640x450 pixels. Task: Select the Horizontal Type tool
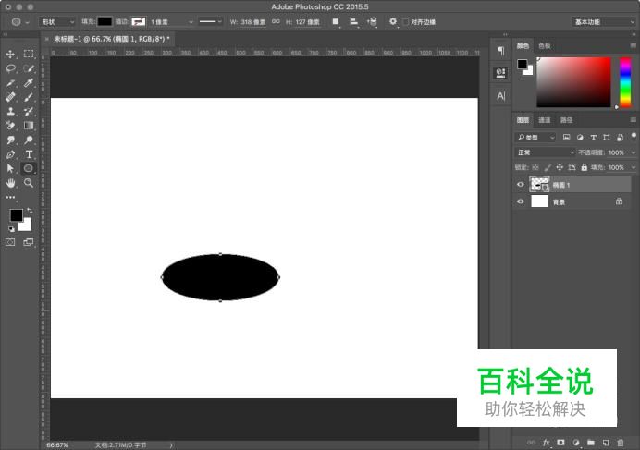click(x=29, y=154)
